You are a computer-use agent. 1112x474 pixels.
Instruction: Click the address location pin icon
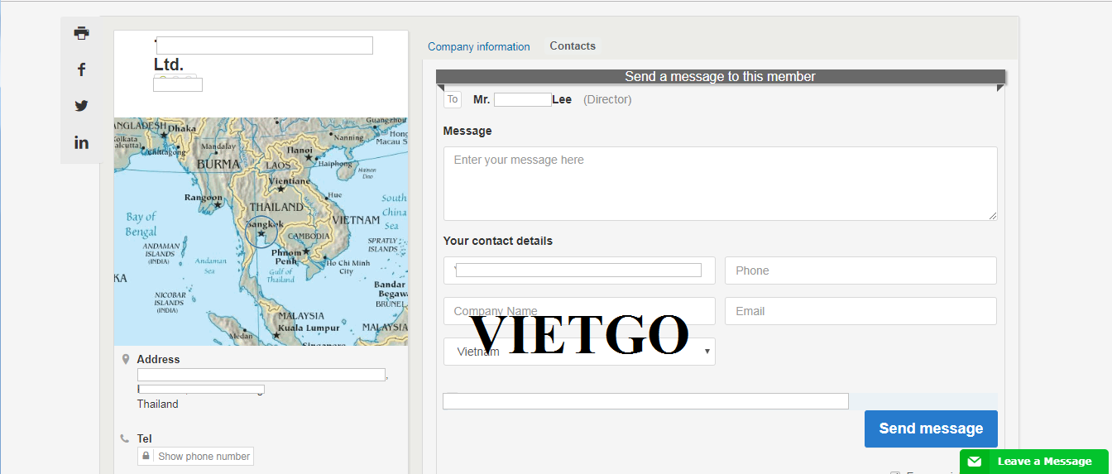126,359
